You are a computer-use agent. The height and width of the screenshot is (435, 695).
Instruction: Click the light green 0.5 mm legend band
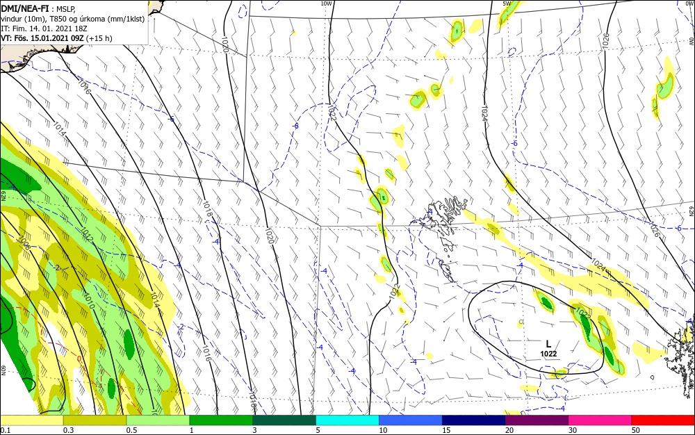point(158,420)
